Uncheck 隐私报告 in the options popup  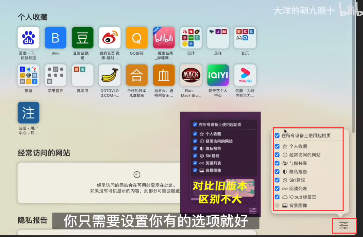277,171
